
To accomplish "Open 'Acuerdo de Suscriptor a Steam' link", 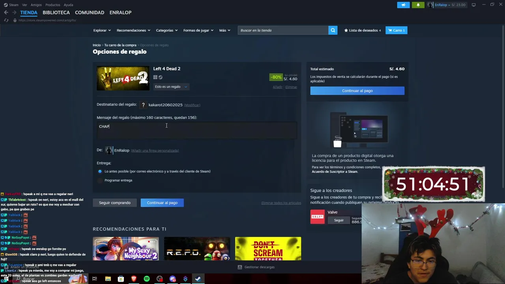I will coord(335,172).
